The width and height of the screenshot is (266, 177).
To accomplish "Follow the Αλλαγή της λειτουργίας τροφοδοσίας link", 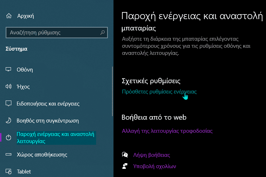I will [167, 131].
